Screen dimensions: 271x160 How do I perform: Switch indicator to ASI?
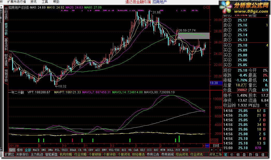click(98, 150)
